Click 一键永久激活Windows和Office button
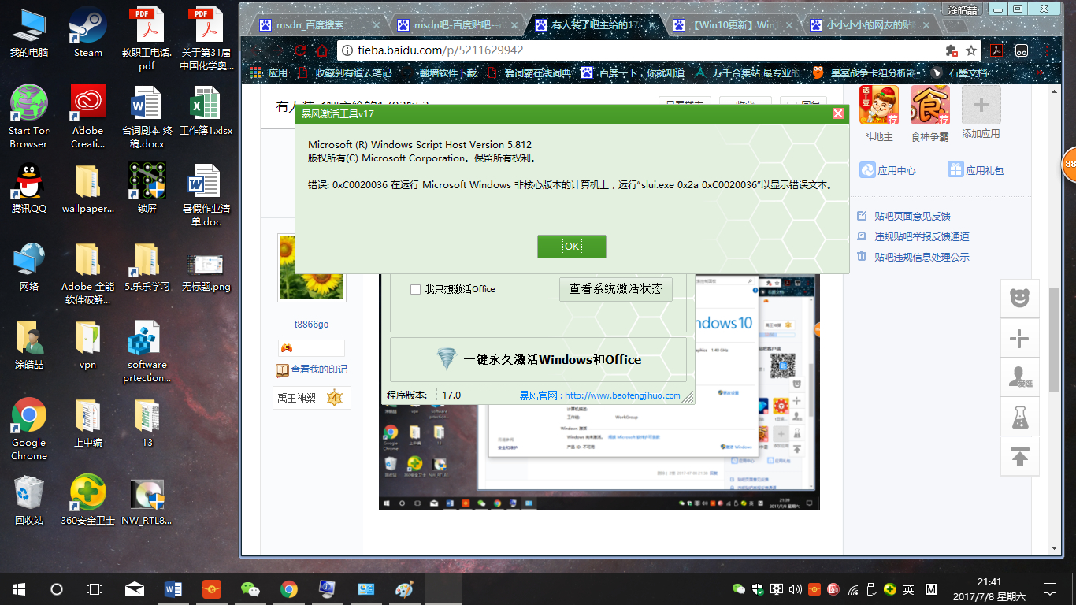Viewport: 1076px width, 605px height. [x=538, y=360]
